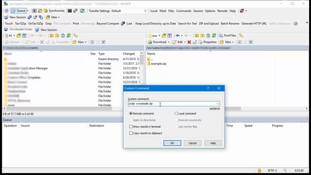Screen dimensions: 311x175
Task: Click the Download button
Action: (157, 42)
